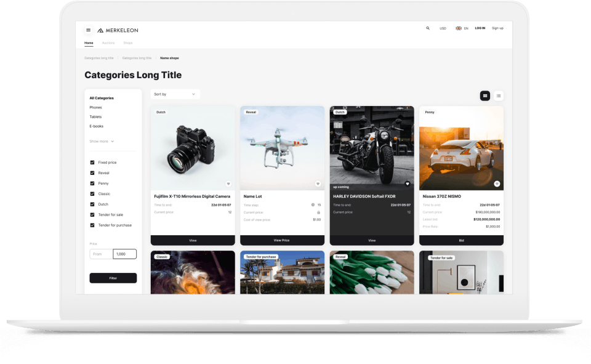This screenshot has height=364, width=591.
Task: Uncheck Tender for sale
Action: tap(92, 214)
